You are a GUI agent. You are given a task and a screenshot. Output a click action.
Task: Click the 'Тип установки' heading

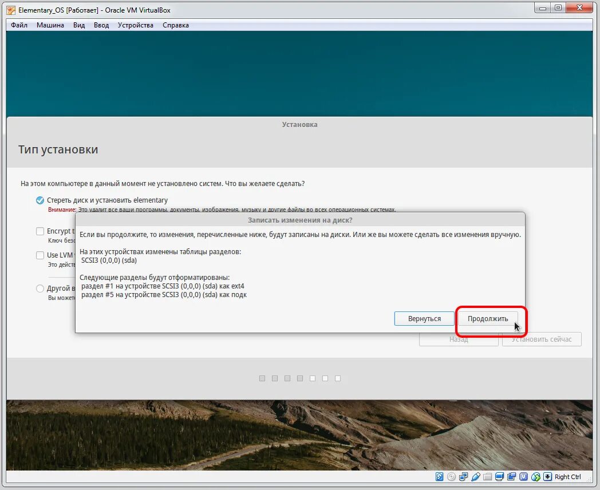pyautogui.click(x=58, y=149)
